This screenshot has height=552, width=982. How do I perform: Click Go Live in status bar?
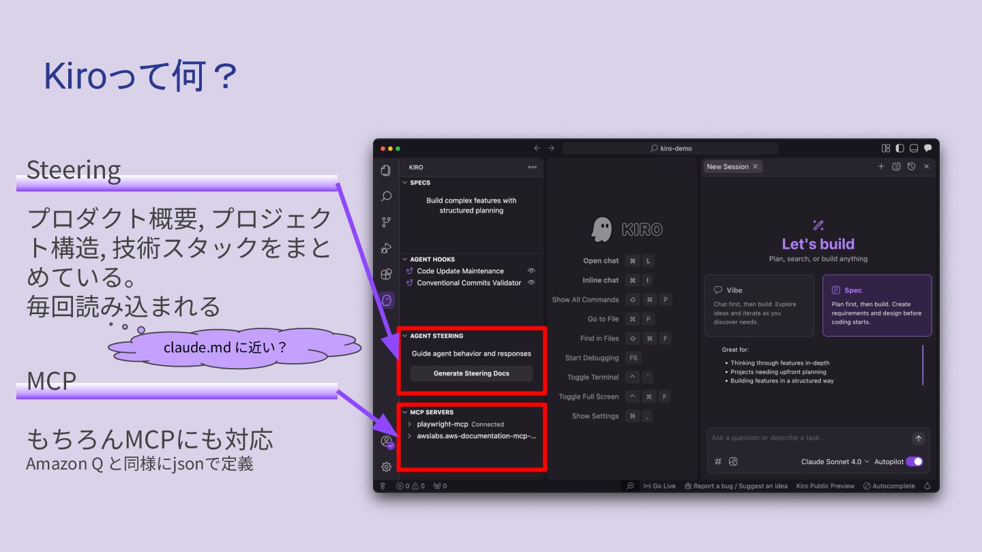point(659,486)
